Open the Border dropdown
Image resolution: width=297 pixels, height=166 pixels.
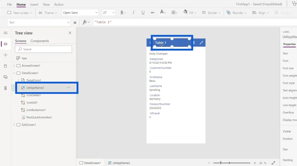pyautogui.click(x=211, y=13)
